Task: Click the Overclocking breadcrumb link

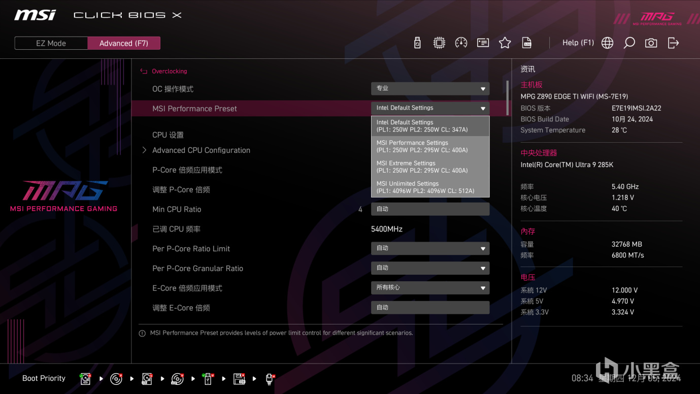Action: 170,72
